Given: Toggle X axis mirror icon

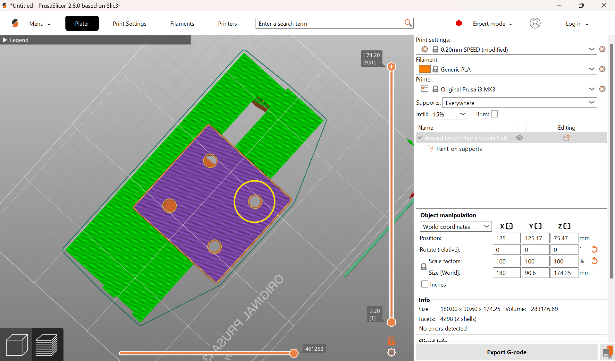Looking at the screenshot, I should click(x=509, y=226).
